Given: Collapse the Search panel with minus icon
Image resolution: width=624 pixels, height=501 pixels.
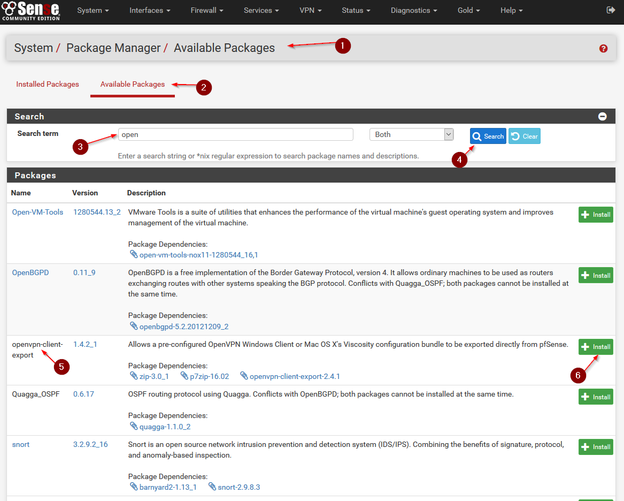Looking at the screenshot, I should coord(602,116).
